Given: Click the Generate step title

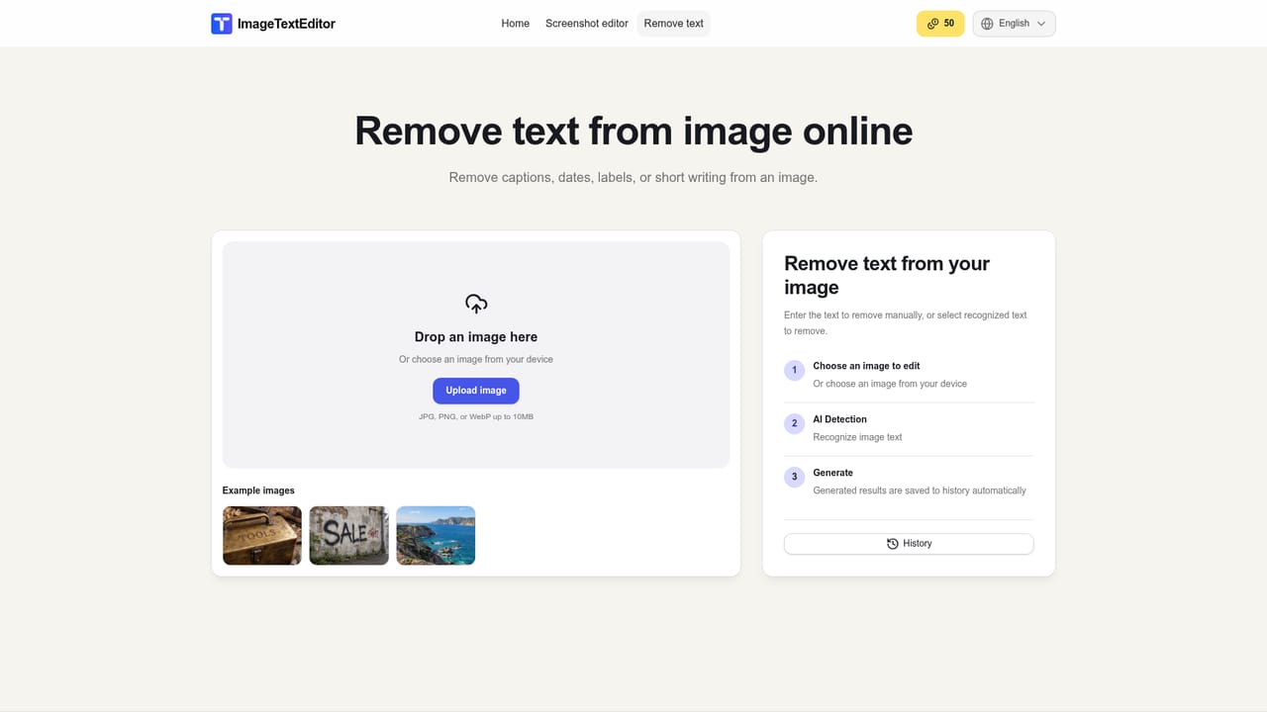Looking at the screenshot, I should pyautogui.click(x=832, y=473).
